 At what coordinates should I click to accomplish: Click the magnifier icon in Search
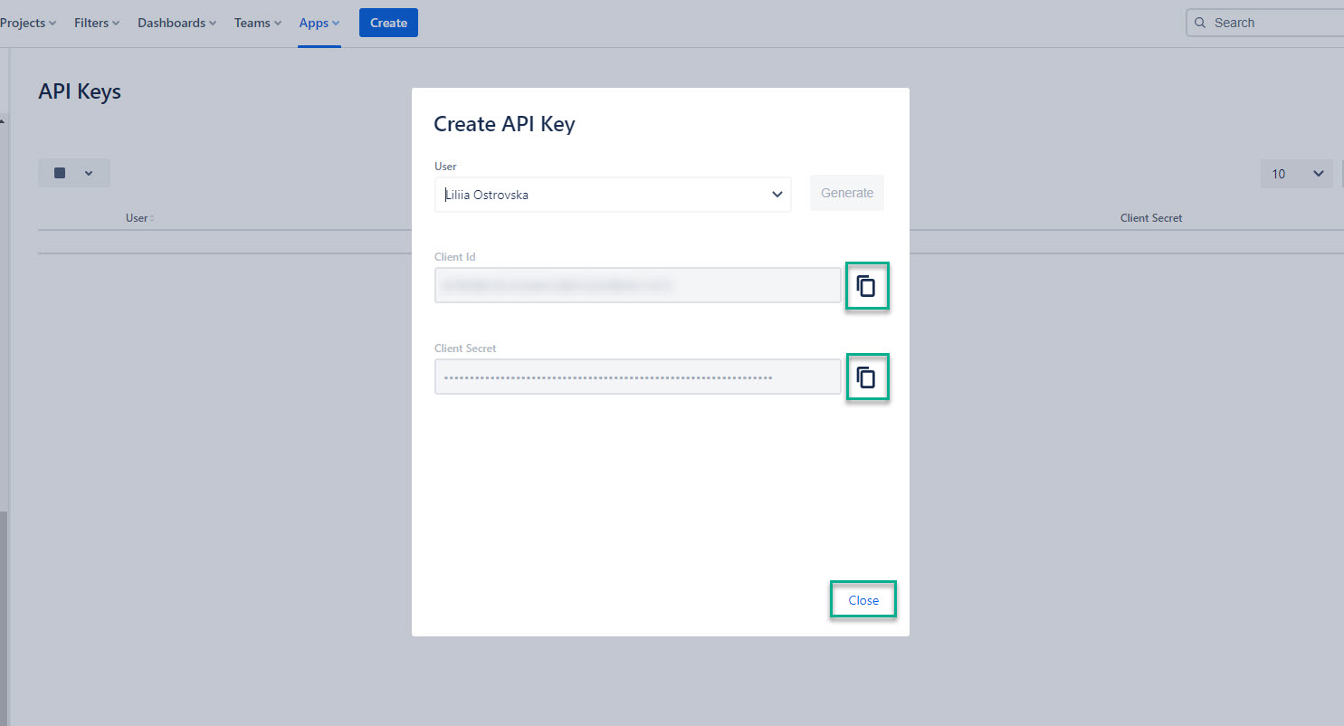(x=1200, y=23)
